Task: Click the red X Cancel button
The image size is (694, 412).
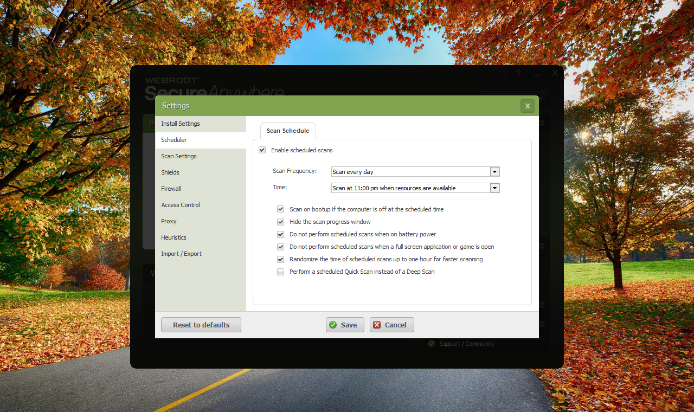Action: (391, 325)
